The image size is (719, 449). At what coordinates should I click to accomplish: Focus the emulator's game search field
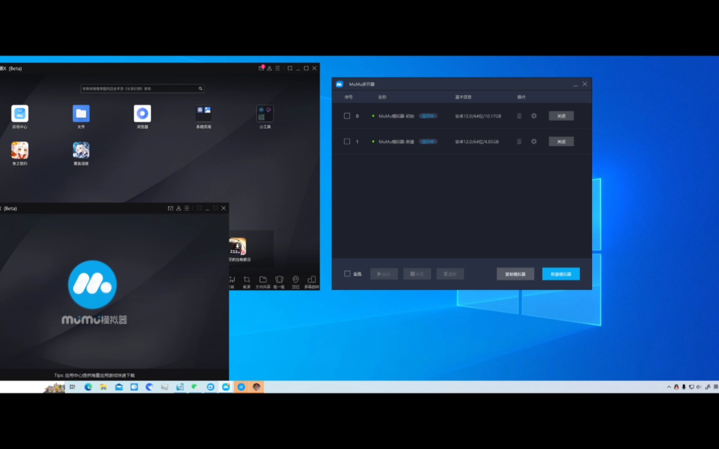[142, 89]
